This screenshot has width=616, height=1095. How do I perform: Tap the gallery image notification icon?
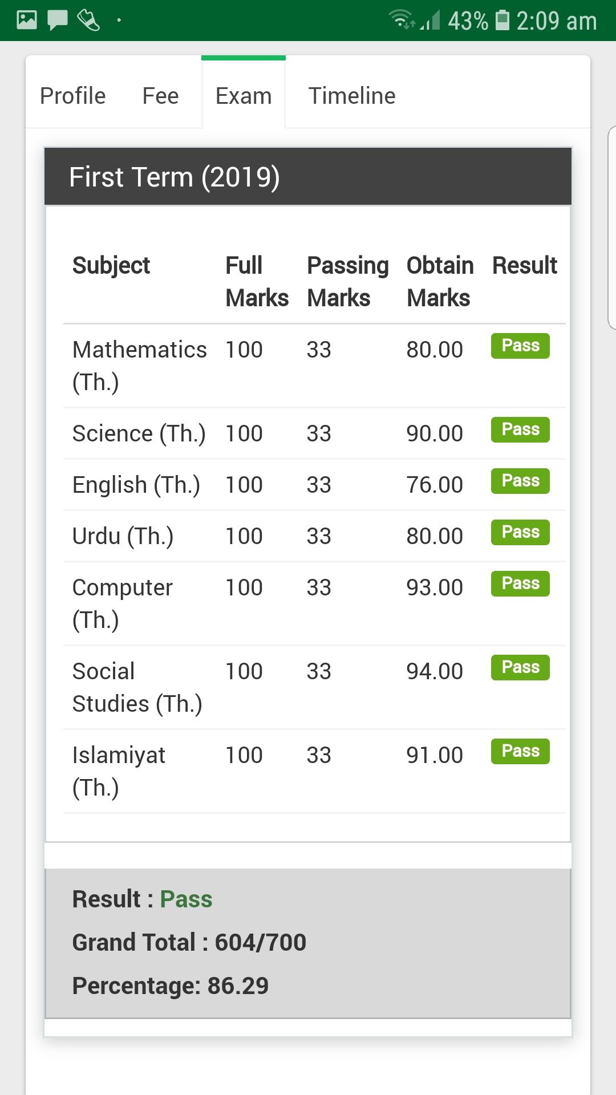click(27, 21)
